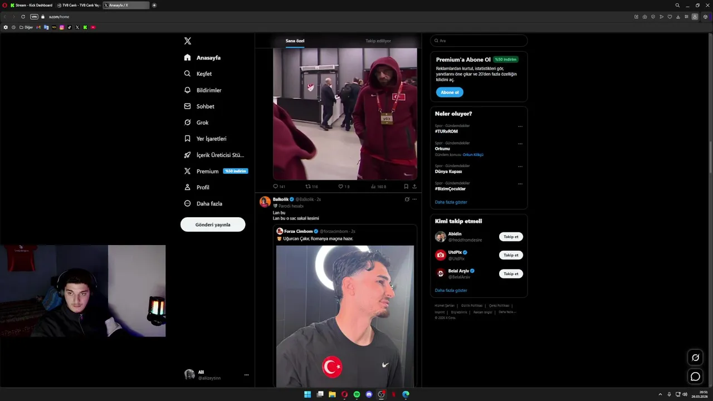The width and height of the screenshot is (713, 401).
Task: Open Diğer bookmarks folder
Action: 27,27
